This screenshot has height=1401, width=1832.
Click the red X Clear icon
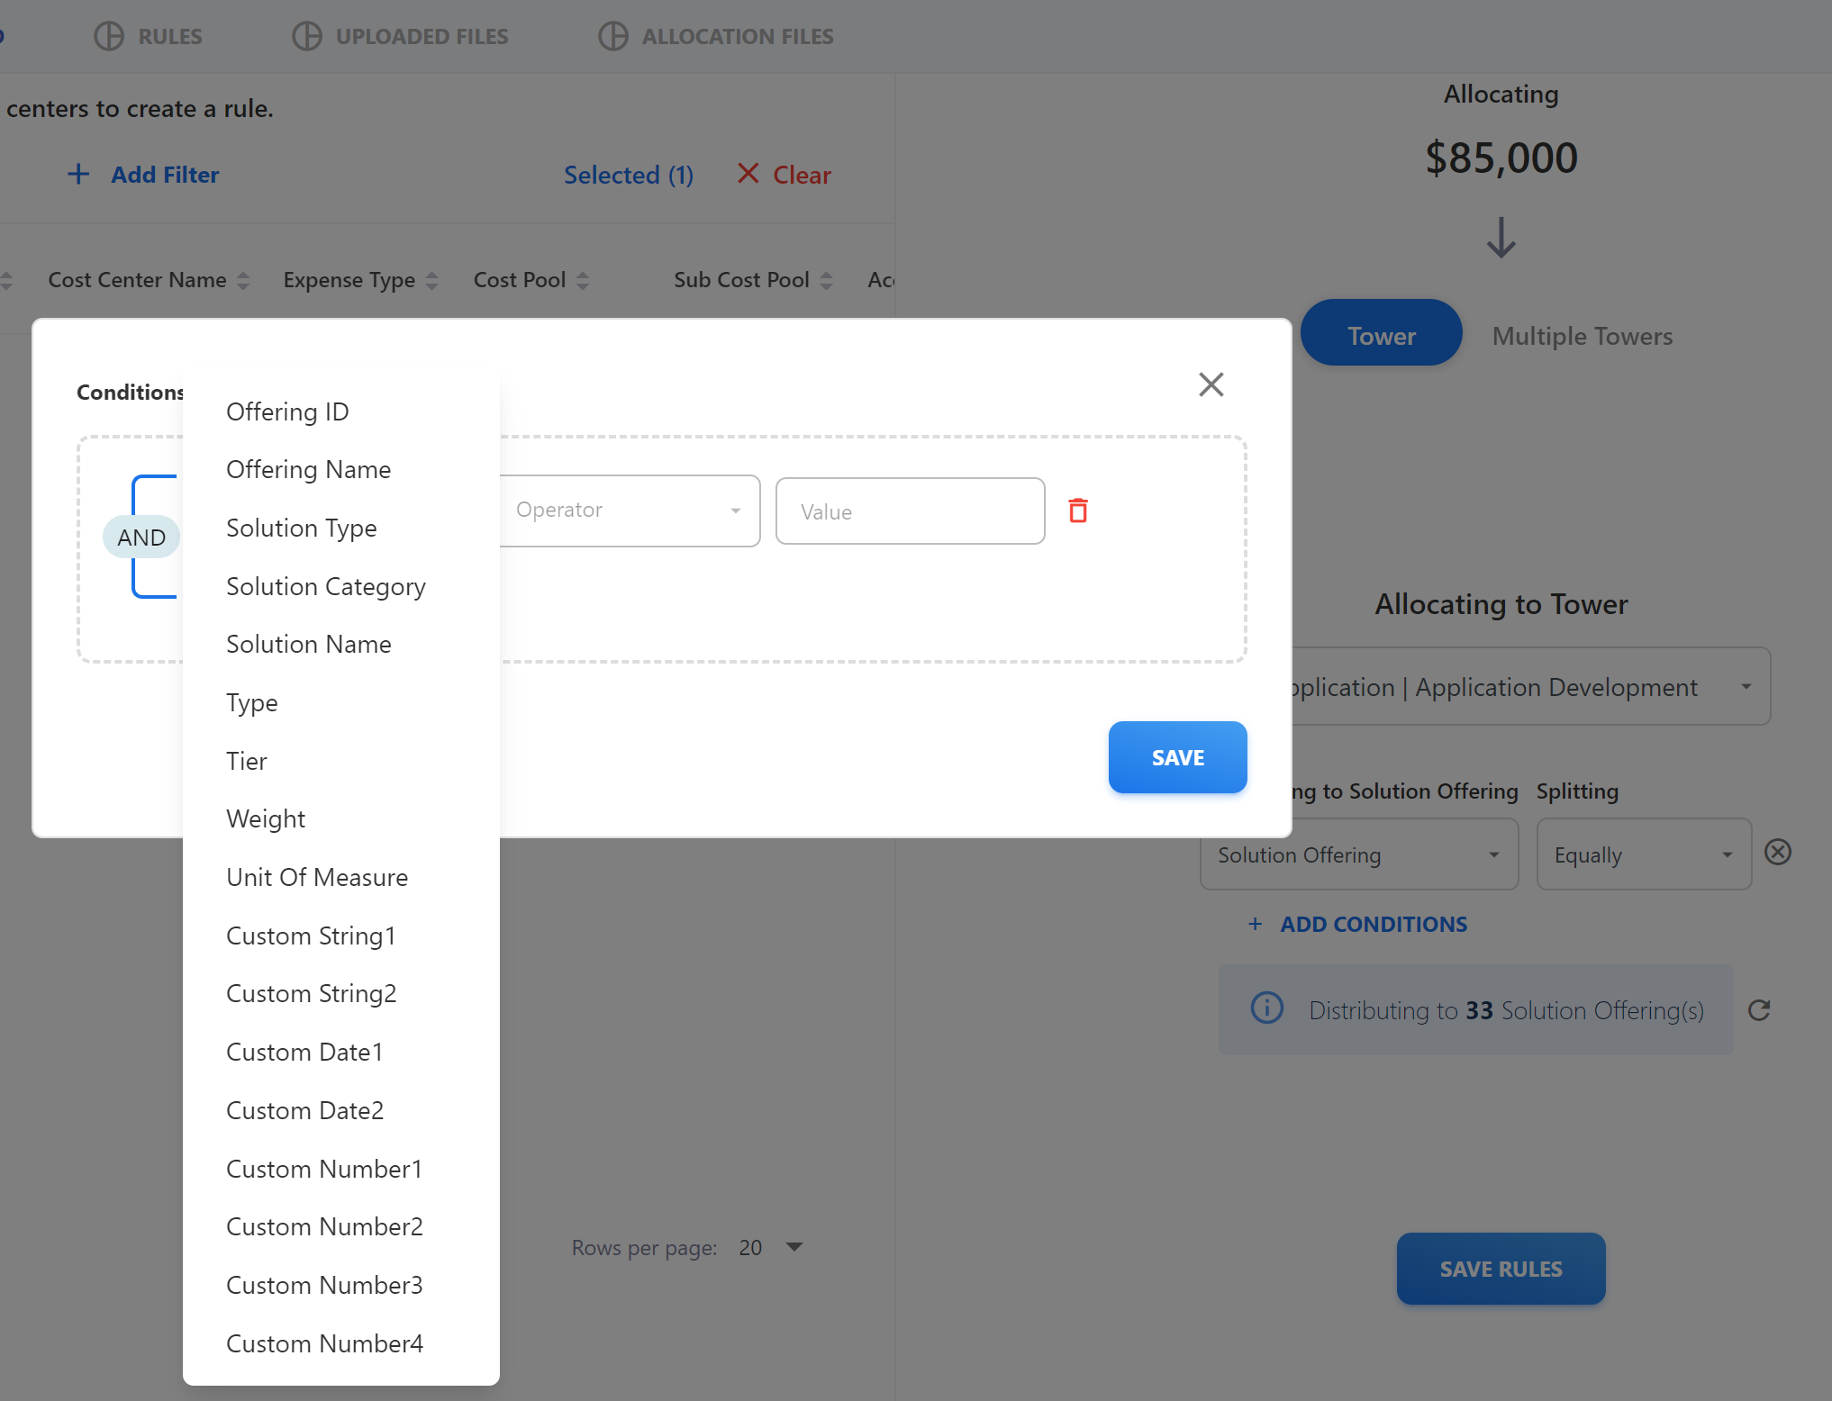748,173
